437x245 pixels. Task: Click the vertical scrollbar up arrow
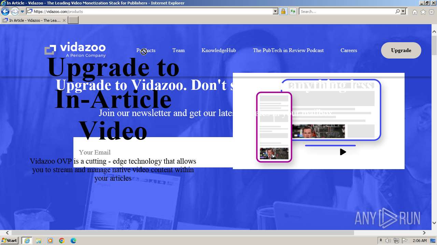pyautogui.click(x=434, y=32)
